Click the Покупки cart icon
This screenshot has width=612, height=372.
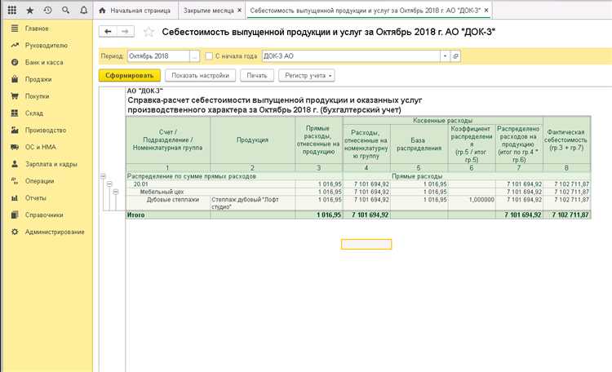pos(15,96)
